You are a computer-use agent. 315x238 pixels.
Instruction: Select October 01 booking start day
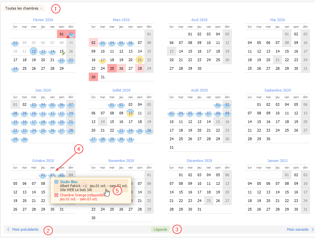43,175
